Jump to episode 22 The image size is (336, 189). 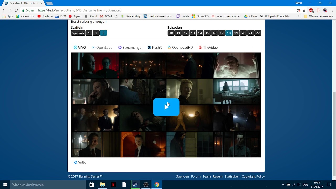[x=258, y=33]
